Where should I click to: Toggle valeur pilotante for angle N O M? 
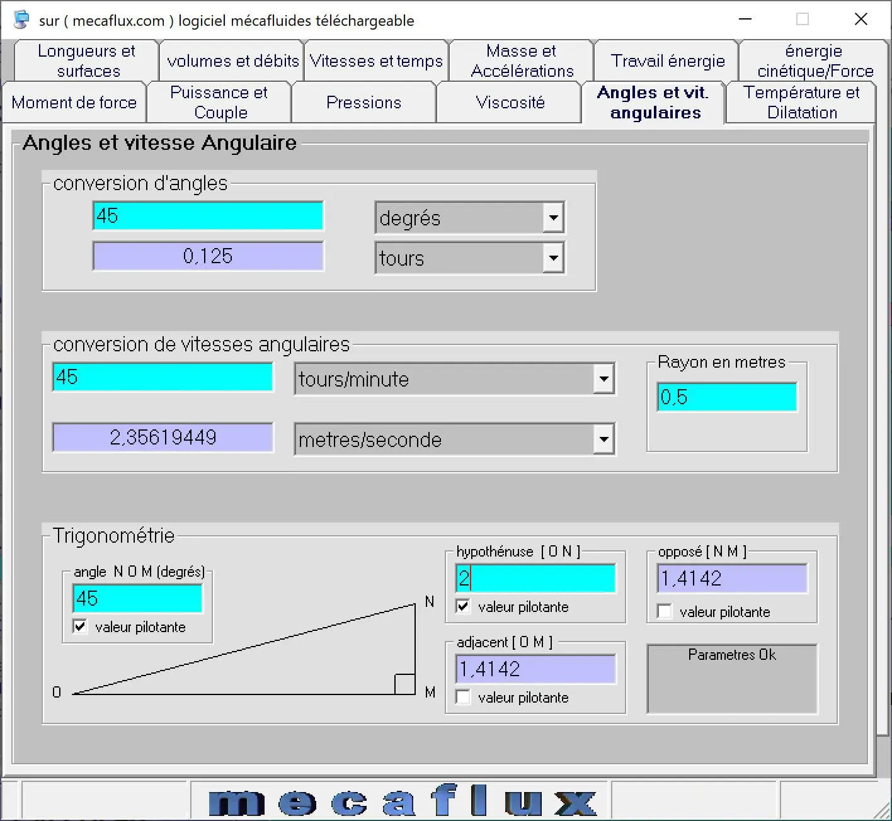click(x=80, y=626)
